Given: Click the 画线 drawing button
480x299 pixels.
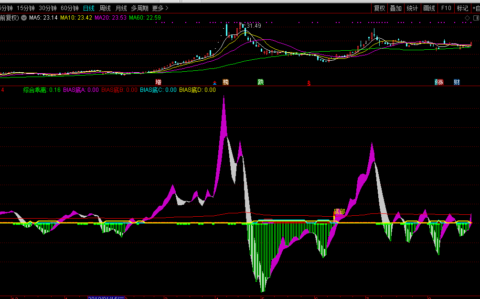Looking at the screenshot, I should pos(429,8).
